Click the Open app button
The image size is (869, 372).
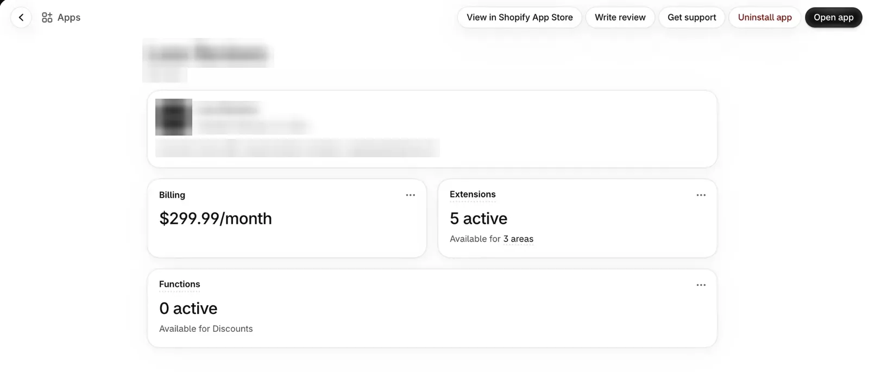pyautogui.click(x=833, y=17)
